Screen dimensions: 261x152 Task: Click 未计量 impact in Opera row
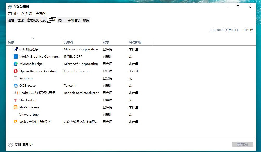[x=133, y=71]
